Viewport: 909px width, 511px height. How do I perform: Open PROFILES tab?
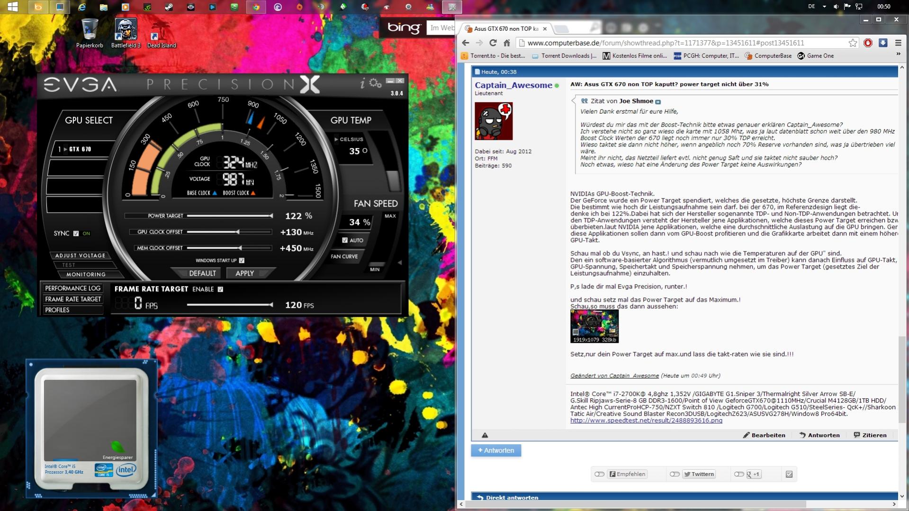[72, 310]
